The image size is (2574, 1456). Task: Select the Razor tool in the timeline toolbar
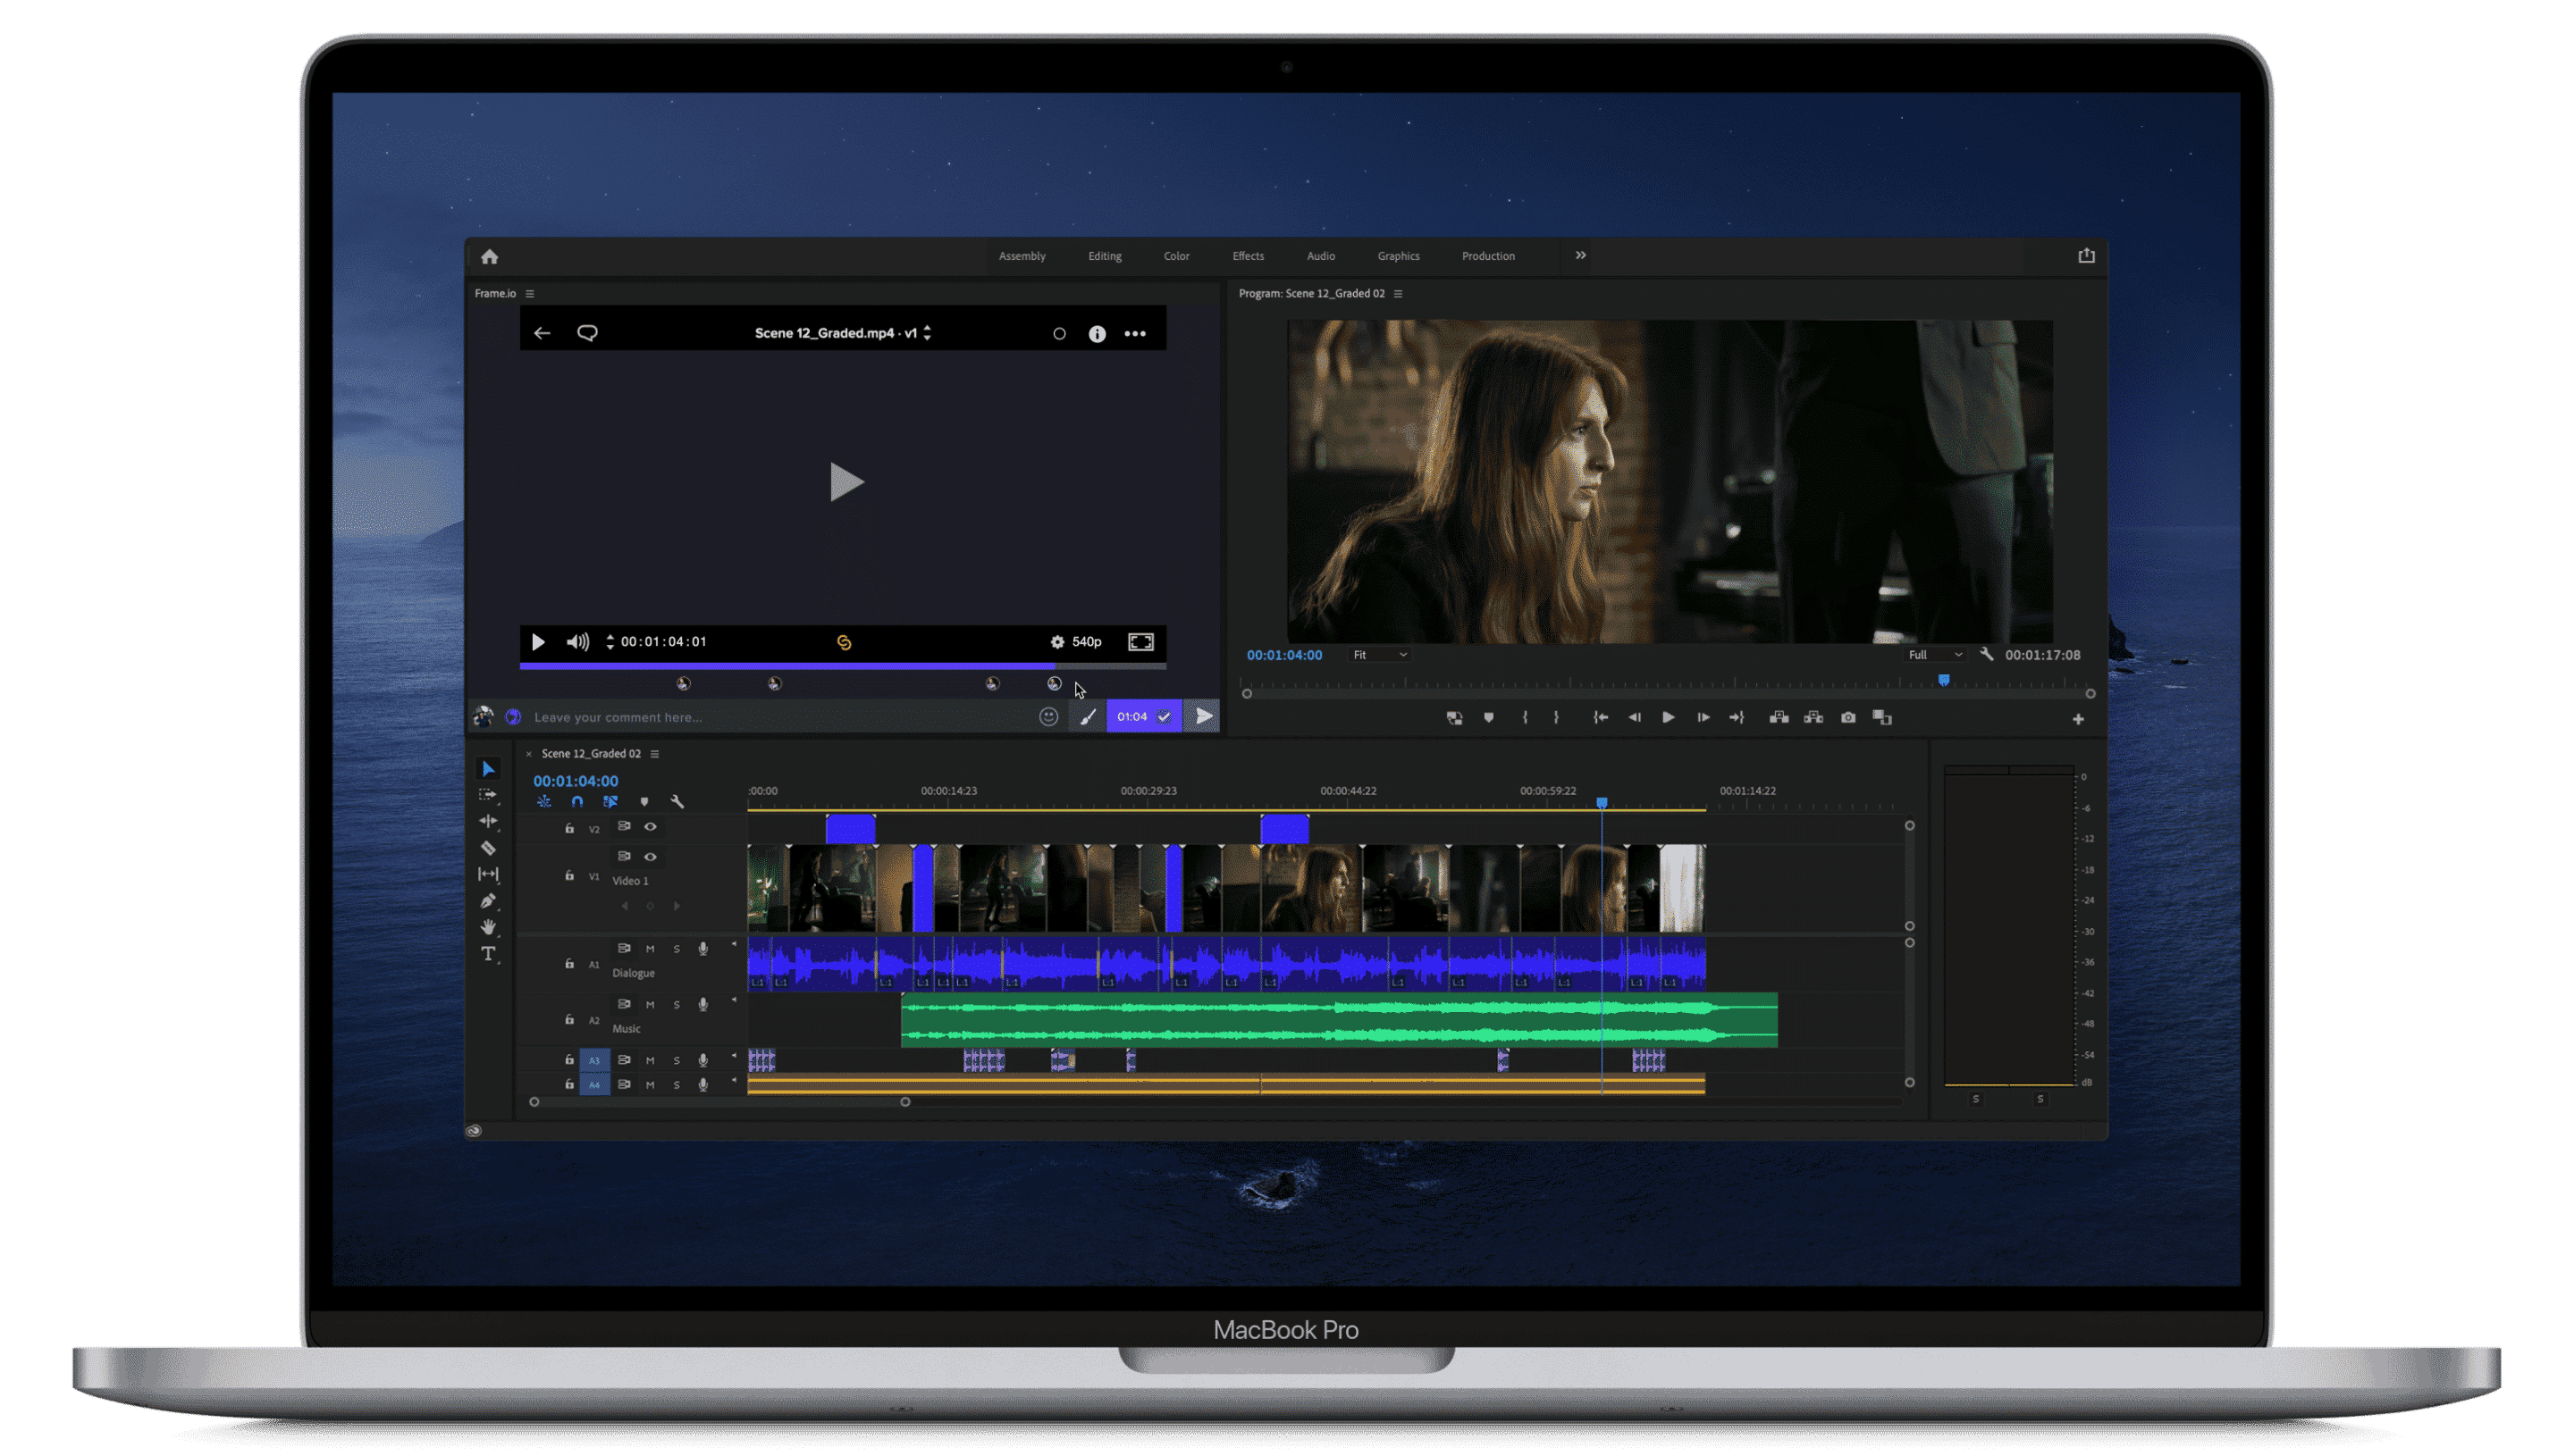(x=488, y=848)
